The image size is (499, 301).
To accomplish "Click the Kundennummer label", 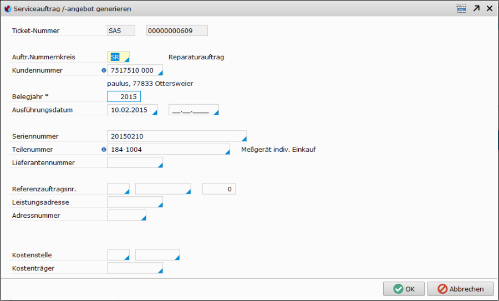I will click(x=37, y=70).
